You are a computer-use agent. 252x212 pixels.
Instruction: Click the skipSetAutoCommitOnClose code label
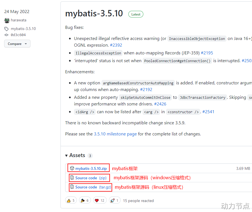[145, 98]
